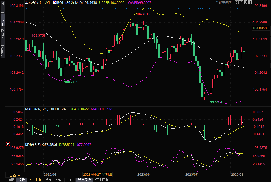Click the chart playback arrow icon
The width and height of the screenshot is (271, 182).
(x=245, y=2)
